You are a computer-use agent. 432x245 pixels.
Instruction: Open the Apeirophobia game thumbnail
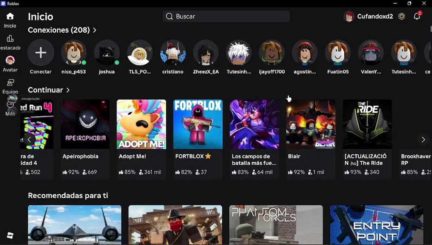pyautogui.click(x=85, y=124)
